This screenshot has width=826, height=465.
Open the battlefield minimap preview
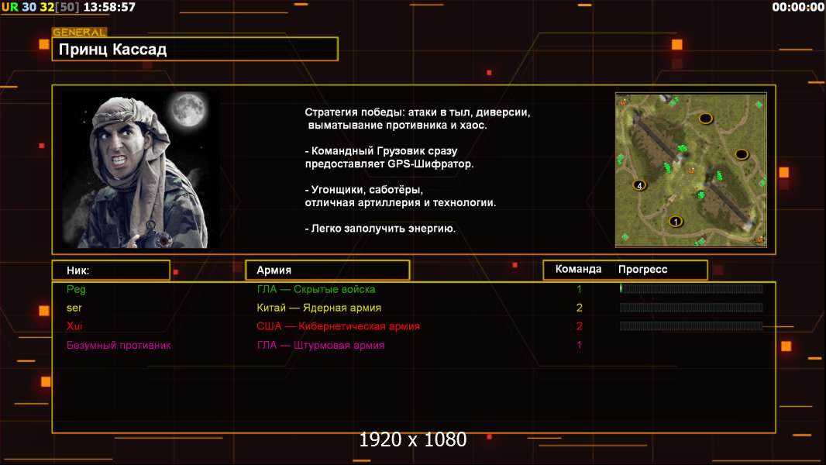click(x=691, y=170)
